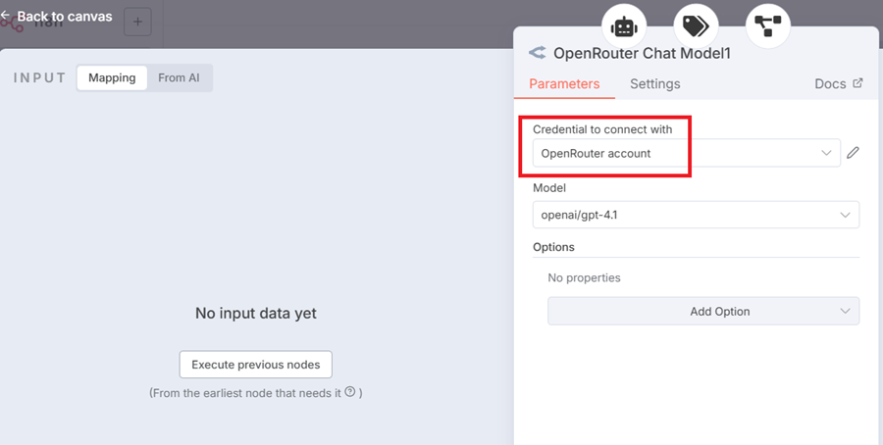This screenshot has height=445, width=883.
Task: Click the tag icon at the top
Action: coord(696,25)
